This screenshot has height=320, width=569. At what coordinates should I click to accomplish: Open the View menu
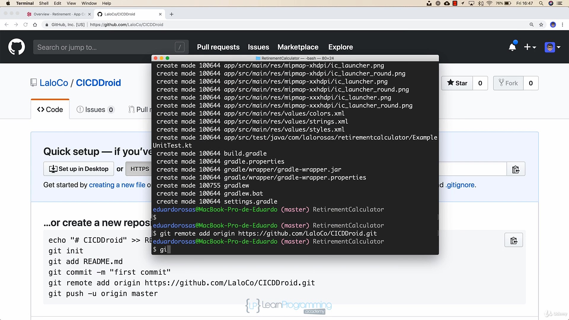71,3
